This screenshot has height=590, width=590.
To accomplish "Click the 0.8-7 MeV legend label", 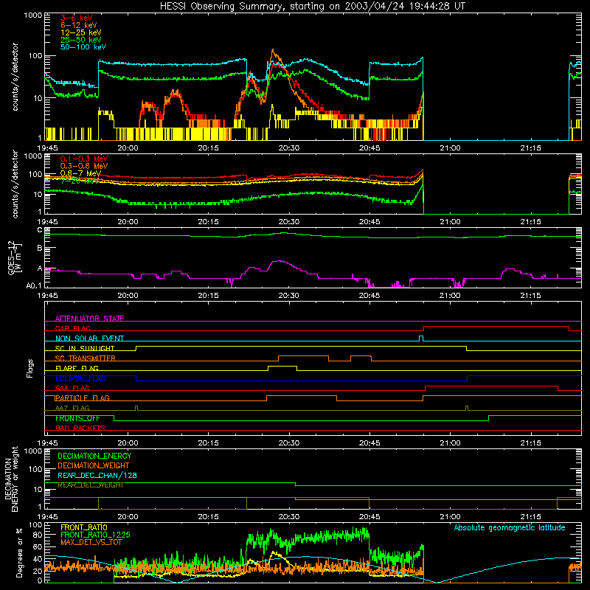I will click(x=80, y=173).
